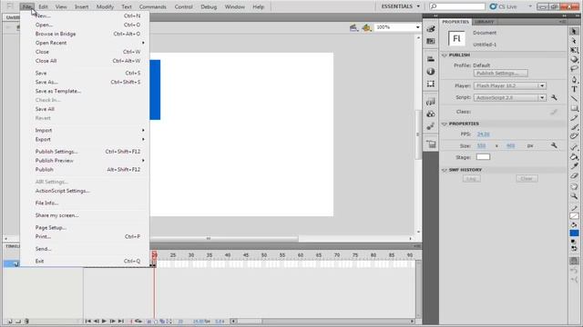The width and height of the screenshot is (583, 327).
Task: Select the Lasso tool
Action: coord(574,69)
